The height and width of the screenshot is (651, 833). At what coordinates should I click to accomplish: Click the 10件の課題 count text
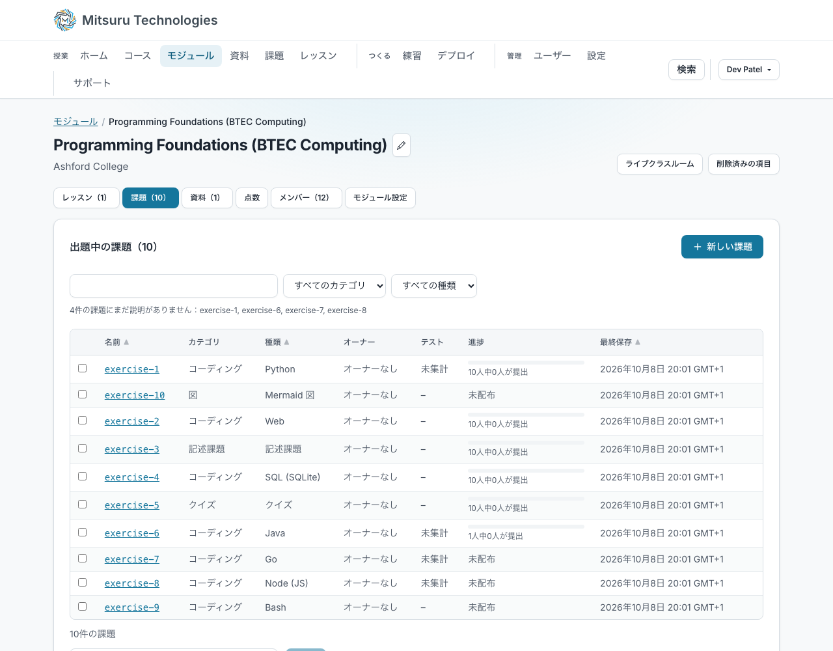point(92,634)
